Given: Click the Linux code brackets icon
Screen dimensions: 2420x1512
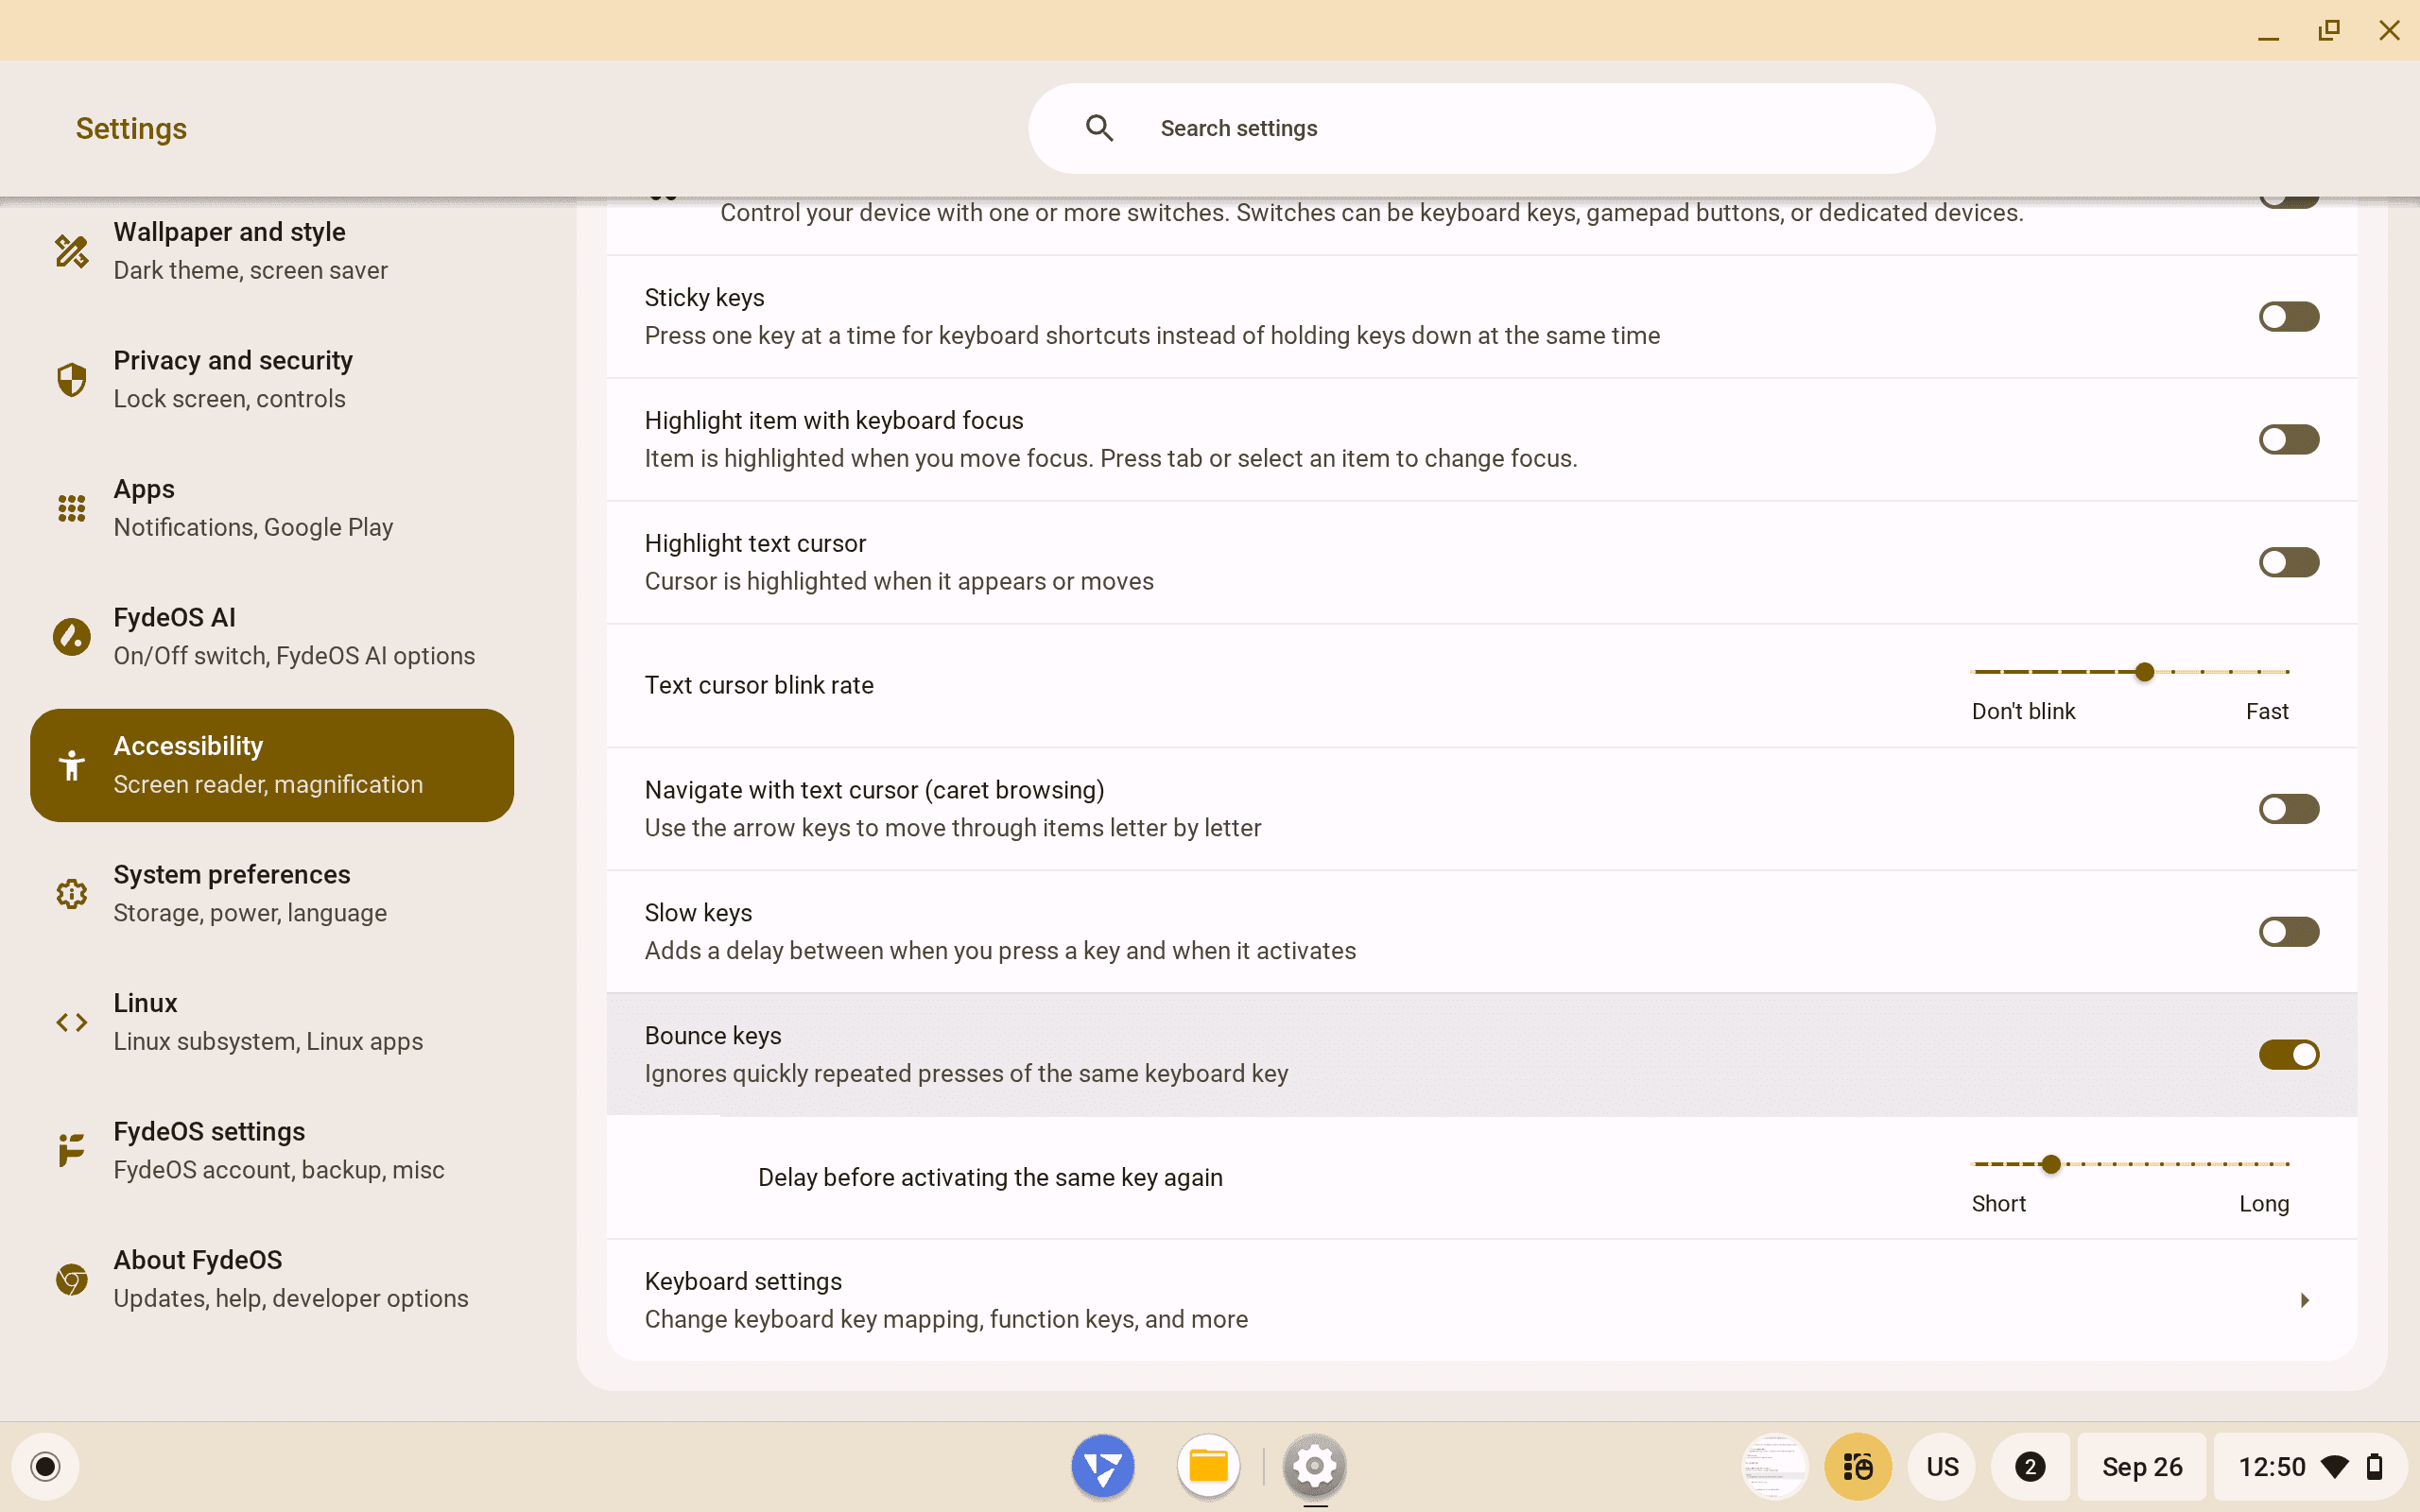Looking at the screenshot, I should click(x=71, y=1022).
